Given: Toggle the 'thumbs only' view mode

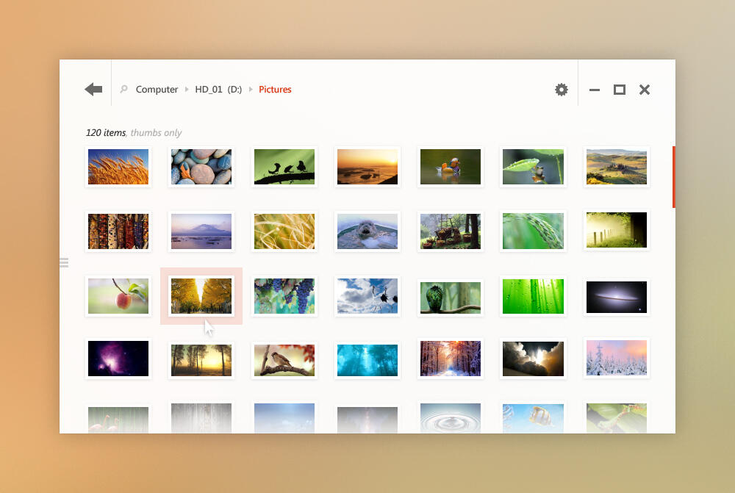Looking at the screenshot, I should tap(156, 133).
